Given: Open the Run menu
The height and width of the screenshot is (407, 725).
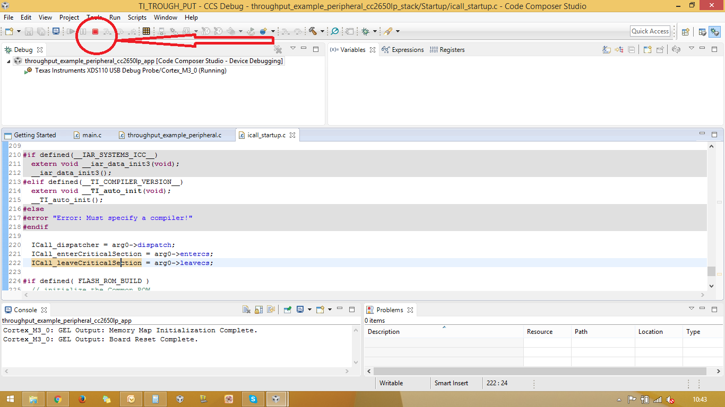Looking at the screenshot, I should 115,17.
